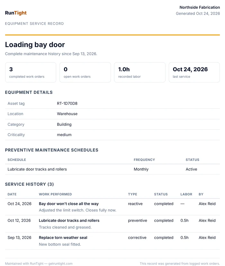Viewport: 225px width, 266px height.
Task: Click the 'Monthly' frequency value
Action: [x=141, y=169]
